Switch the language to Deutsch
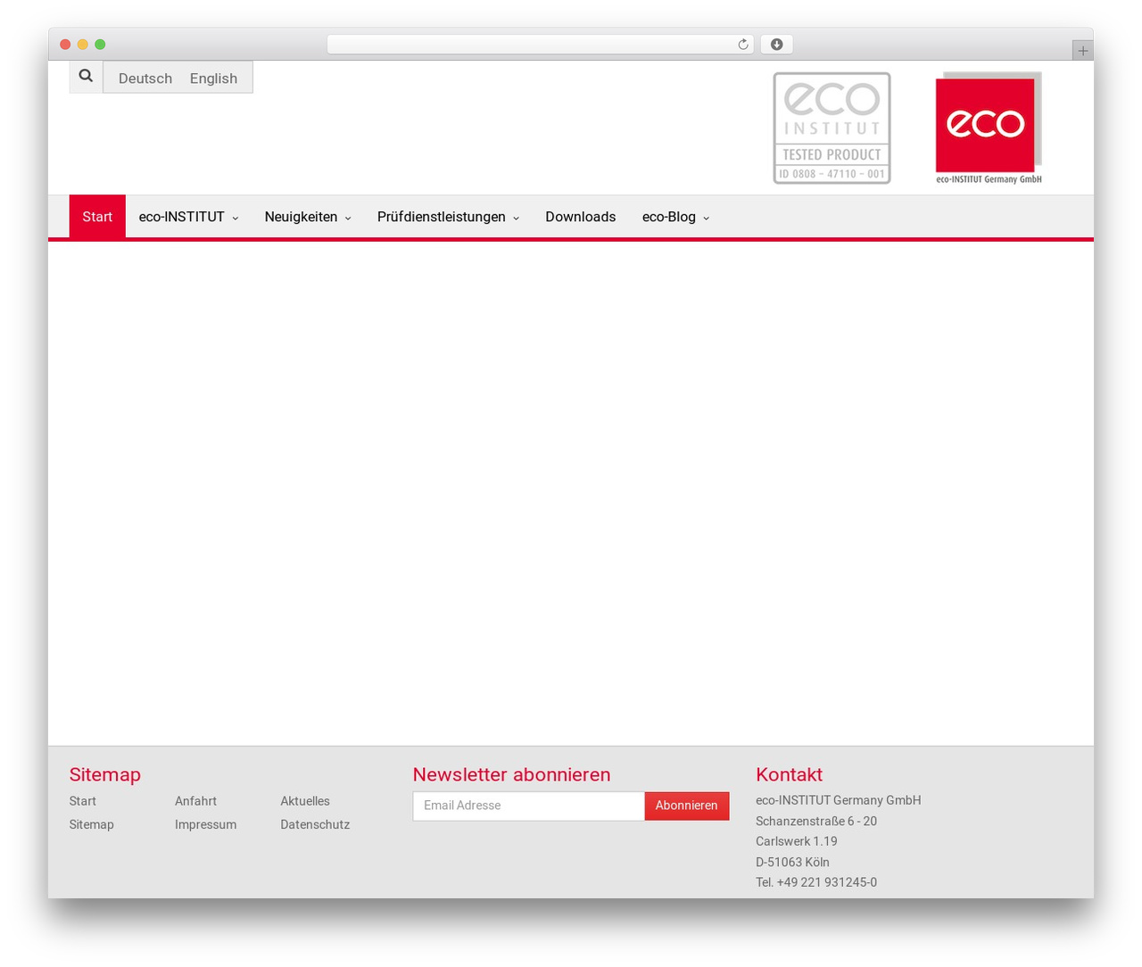The width and height of the screenshot is (1142, 967). [145, 79]
